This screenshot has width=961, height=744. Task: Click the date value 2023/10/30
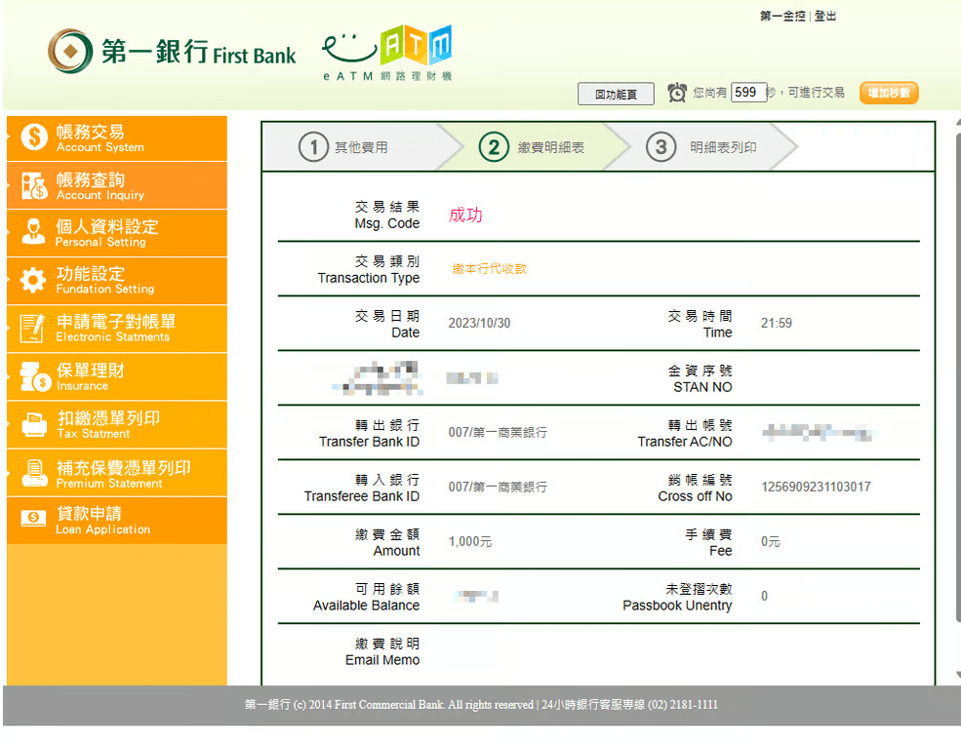479,324
